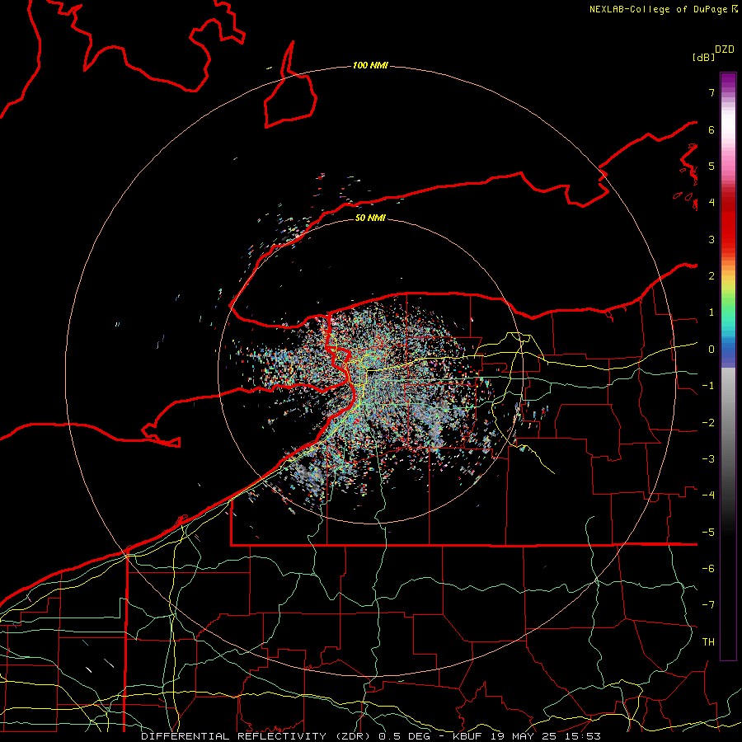Screen dimensions: 742x742
Task: Click the colorbar value 5 label
Action: [x=711, y=166]
